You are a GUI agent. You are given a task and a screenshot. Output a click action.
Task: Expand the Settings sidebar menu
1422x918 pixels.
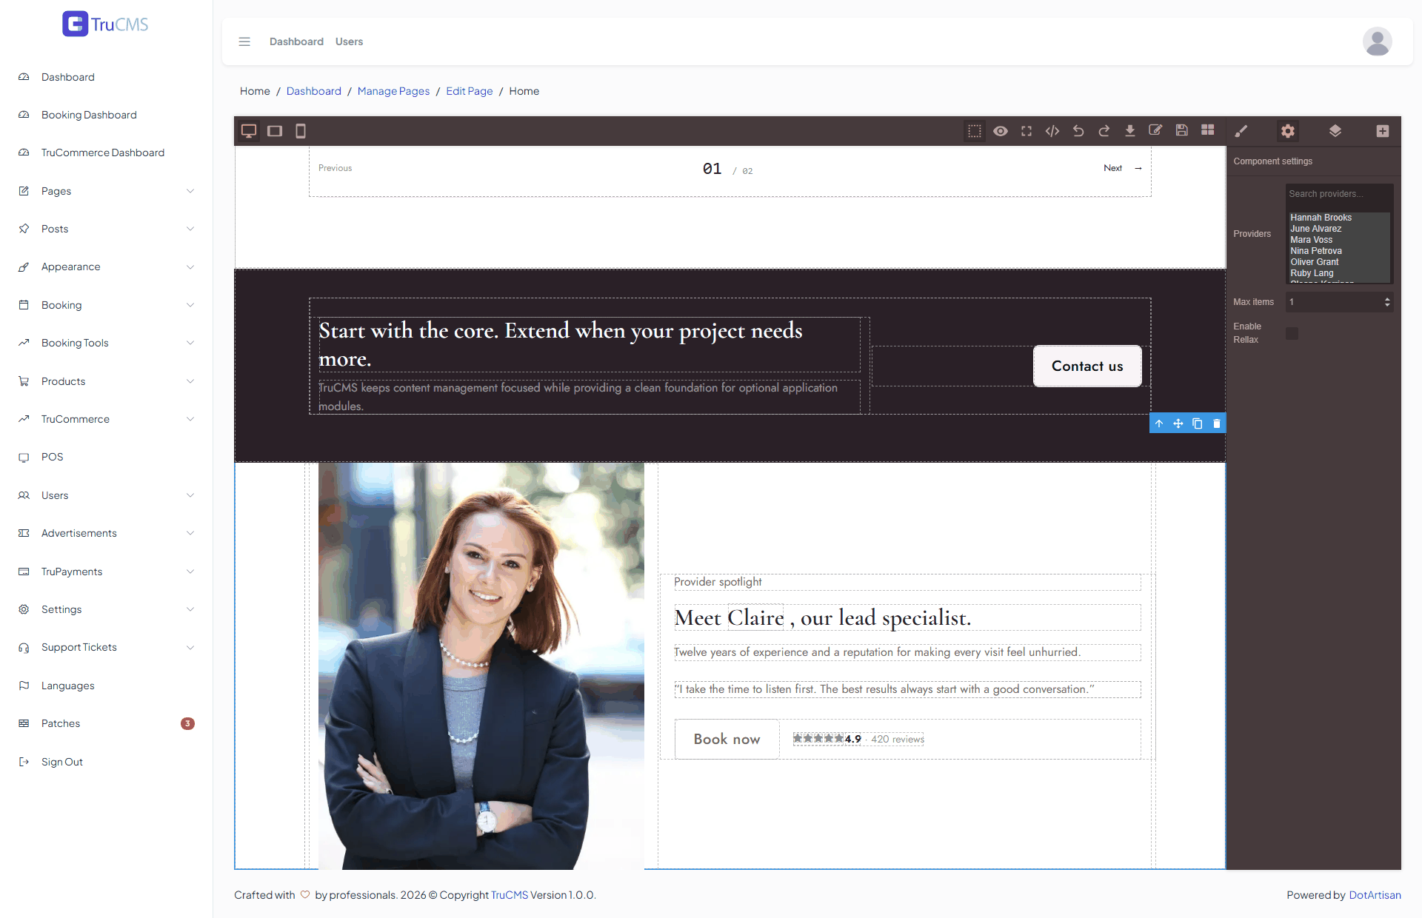(x=106, y=609)
